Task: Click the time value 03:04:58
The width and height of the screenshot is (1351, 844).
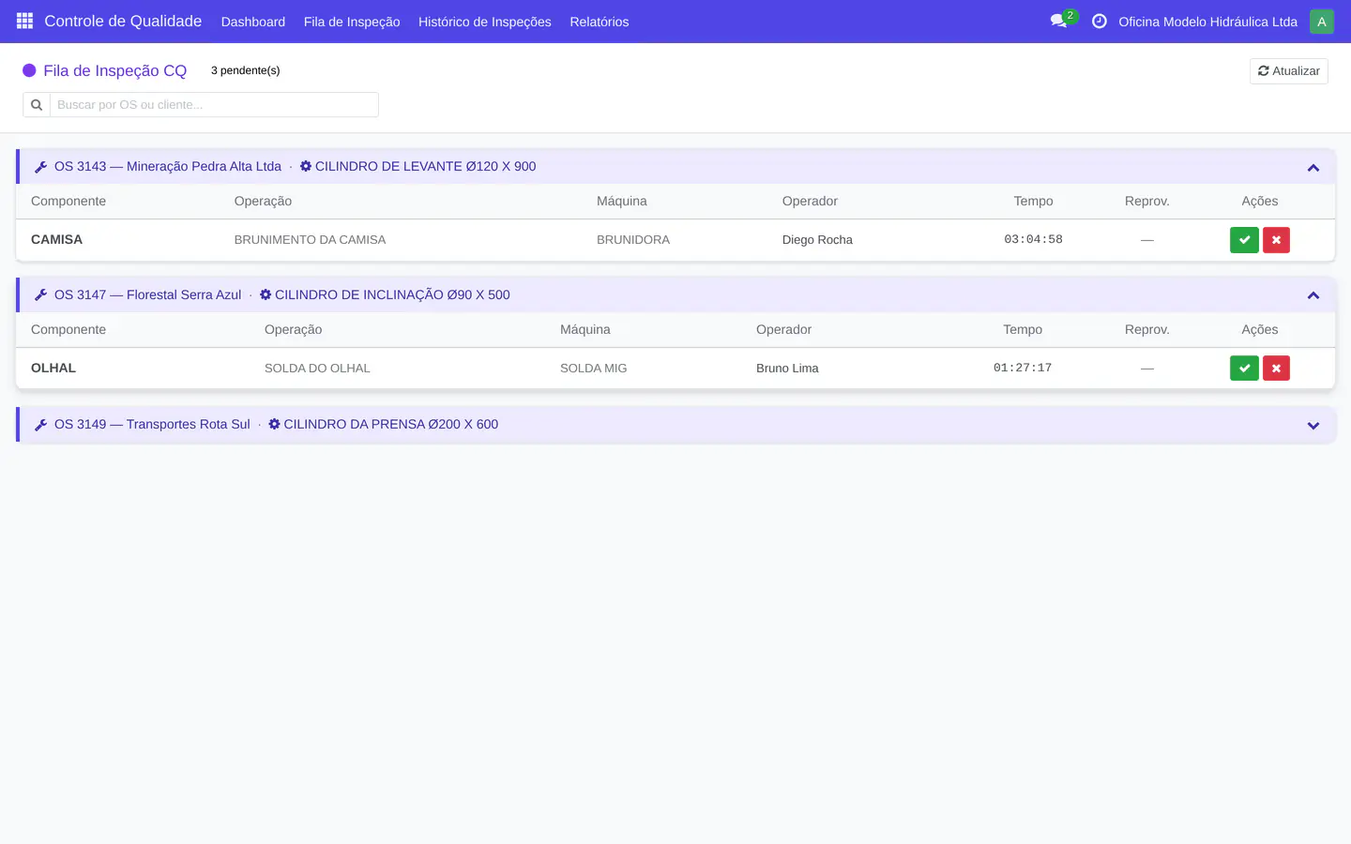Action: tap(1034, 239)
